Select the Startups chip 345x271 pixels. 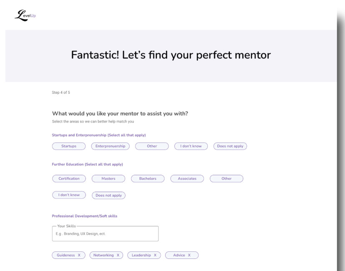point(69,146)
